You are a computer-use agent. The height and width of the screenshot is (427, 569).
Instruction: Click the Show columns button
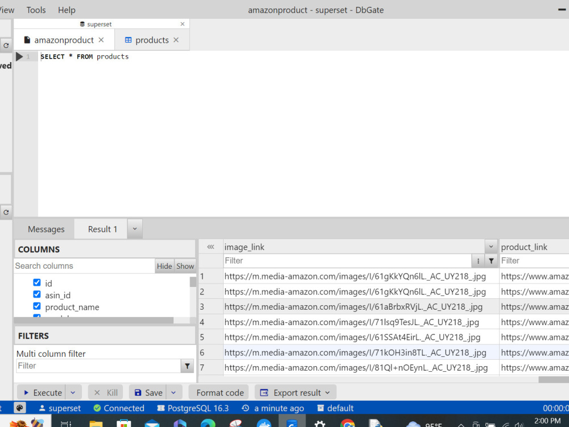coord(185,266)
